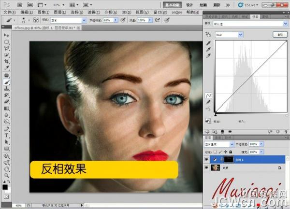Select the Elliptical Marquee tool
Image resolution: width=290 pixels, height=209 pixels.
pos(7,42)
